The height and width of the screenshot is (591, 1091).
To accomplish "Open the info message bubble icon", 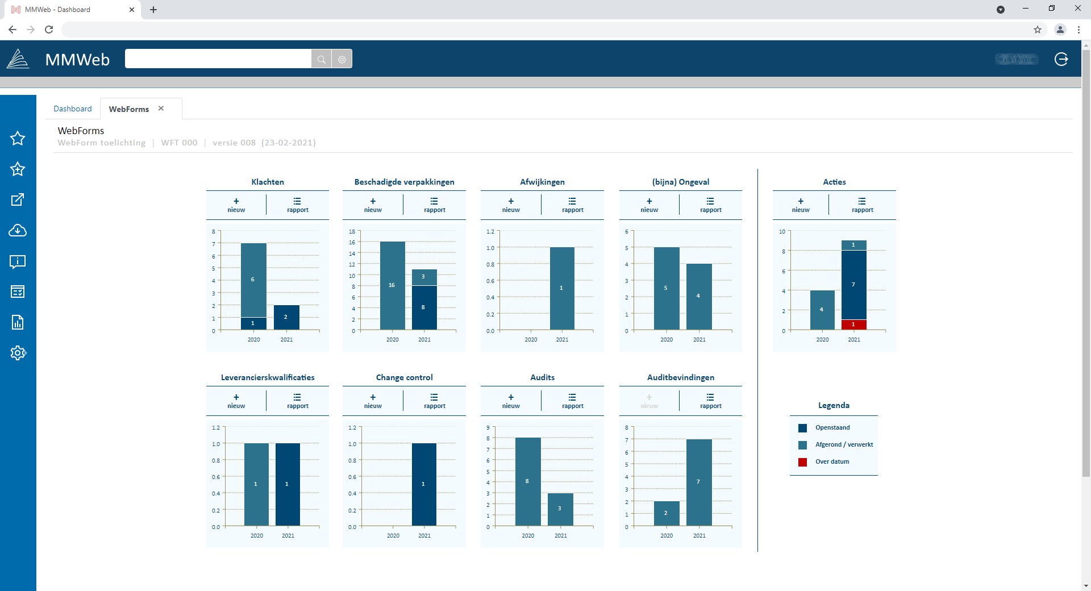I will [x=18, y=262].
